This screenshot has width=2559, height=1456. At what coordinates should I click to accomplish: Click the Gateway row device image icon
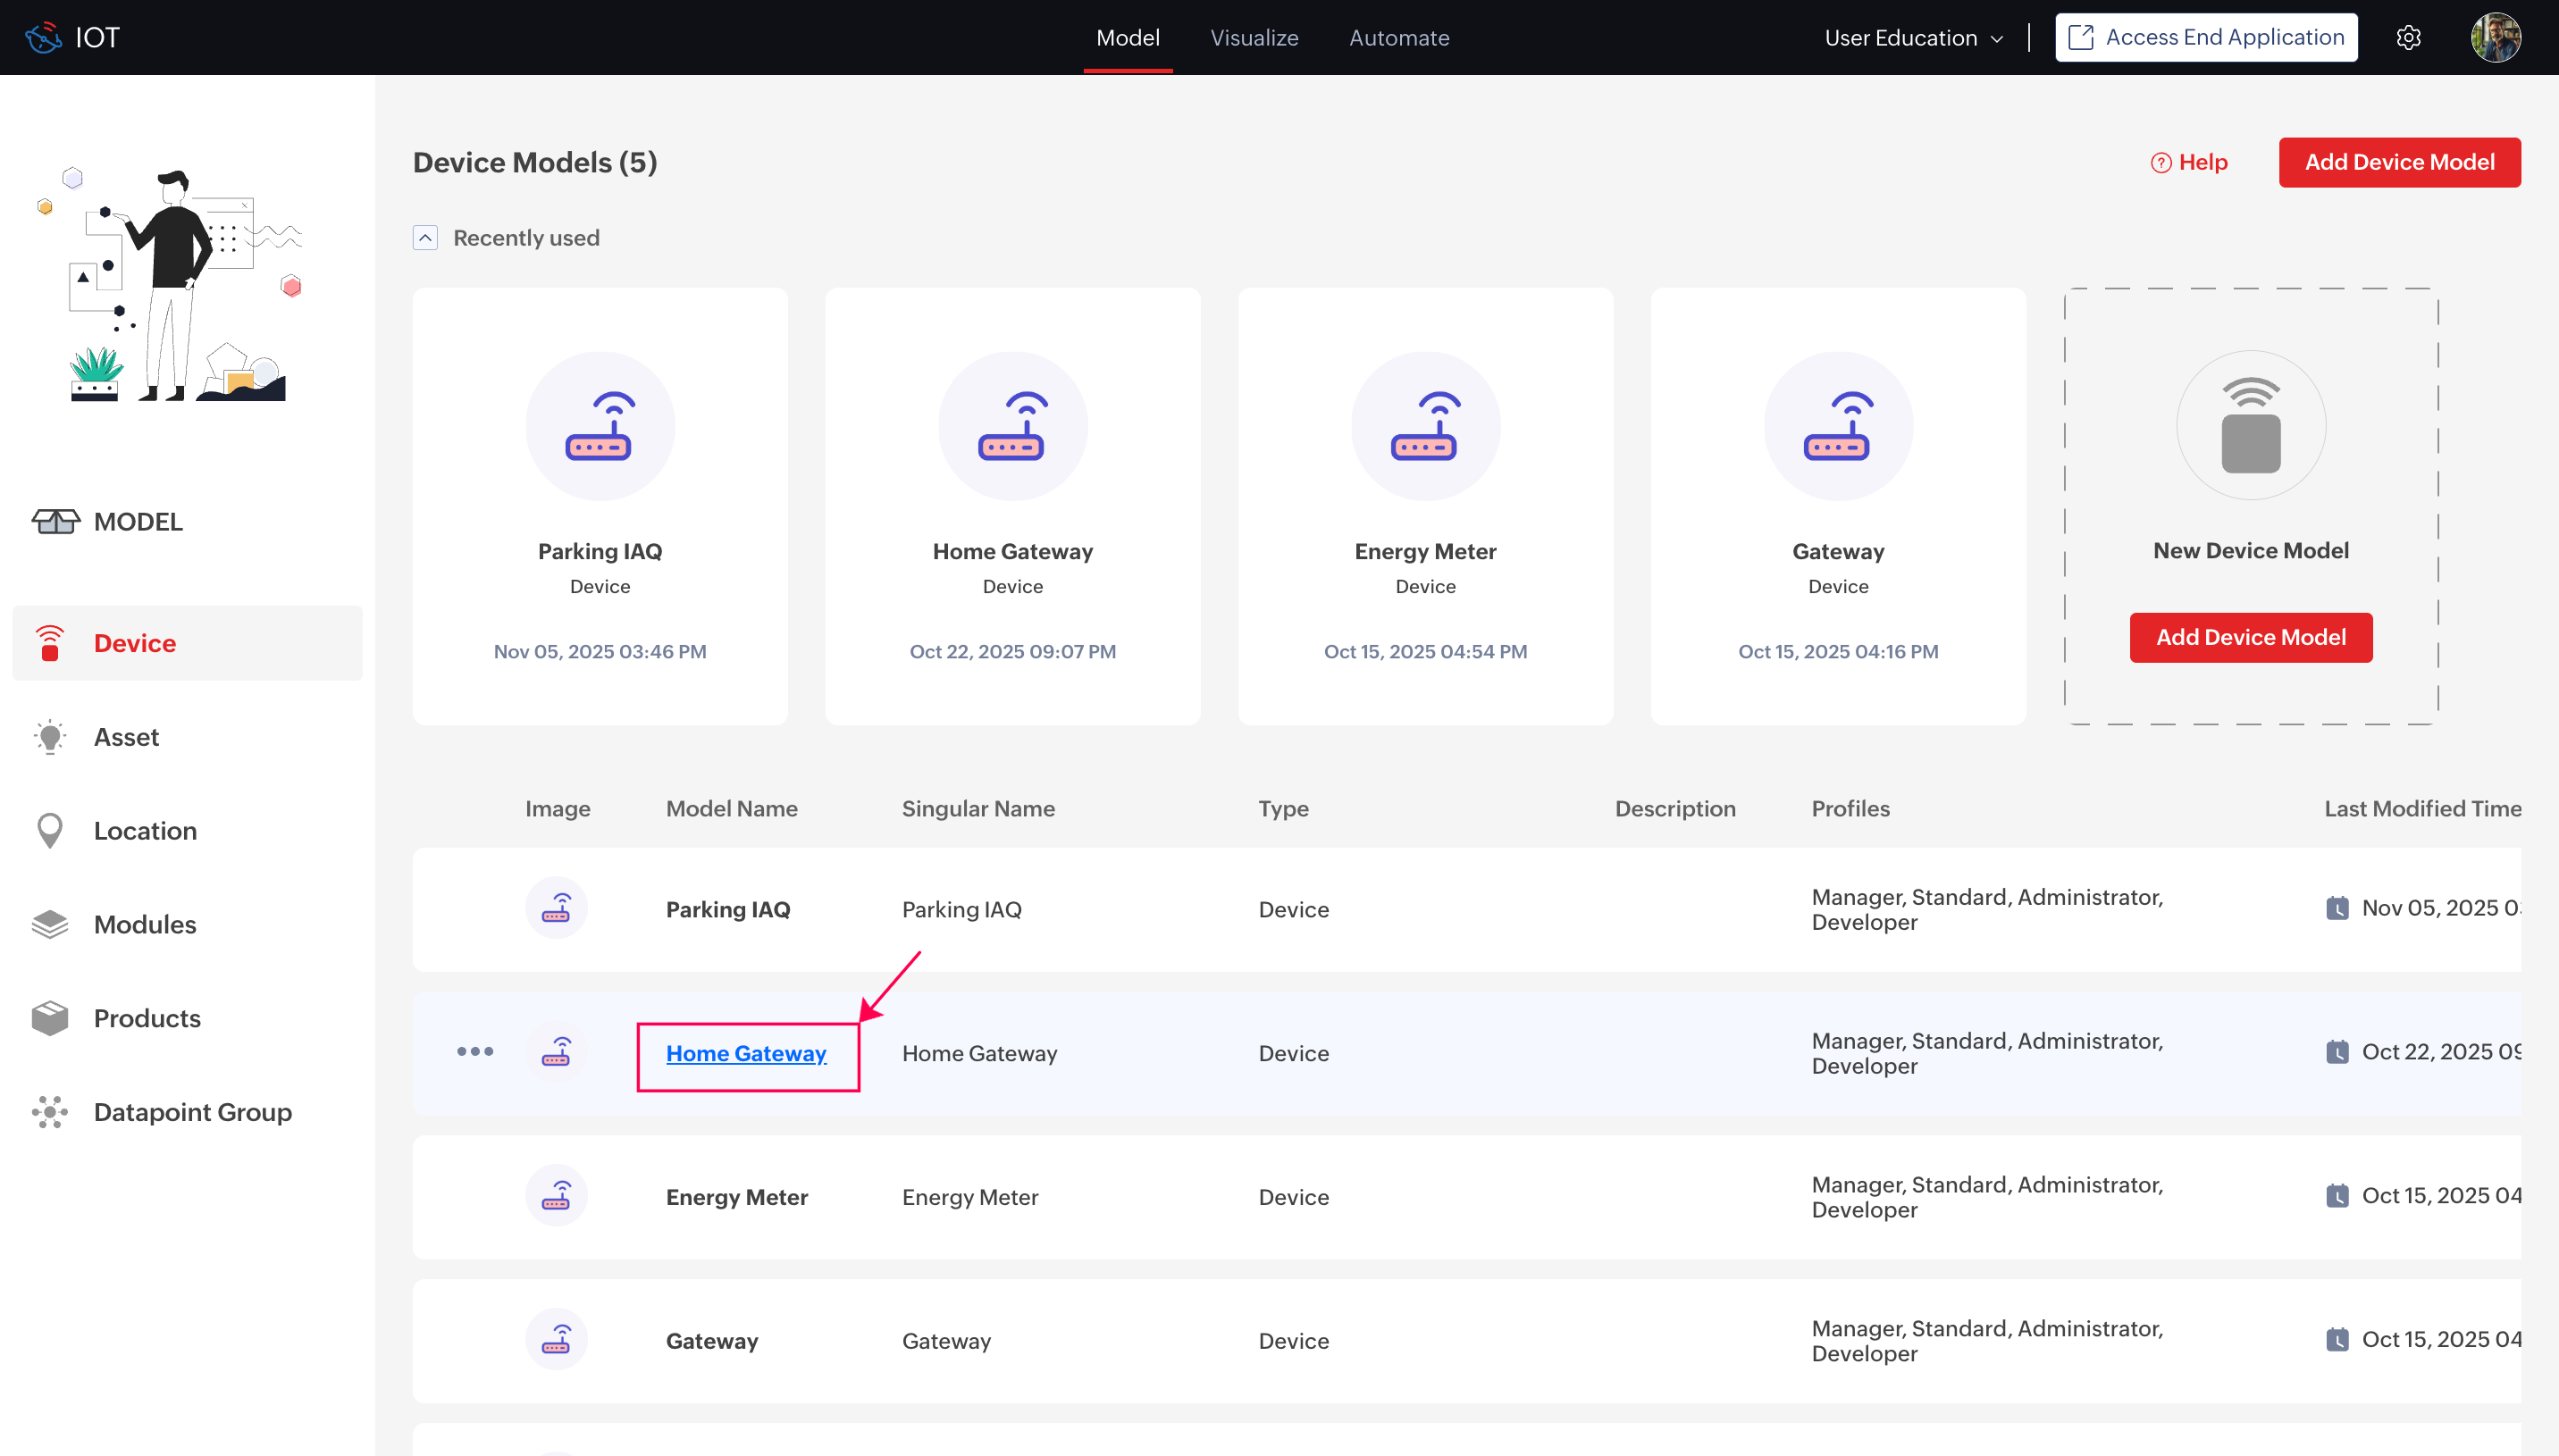(x=556, y=1340)
